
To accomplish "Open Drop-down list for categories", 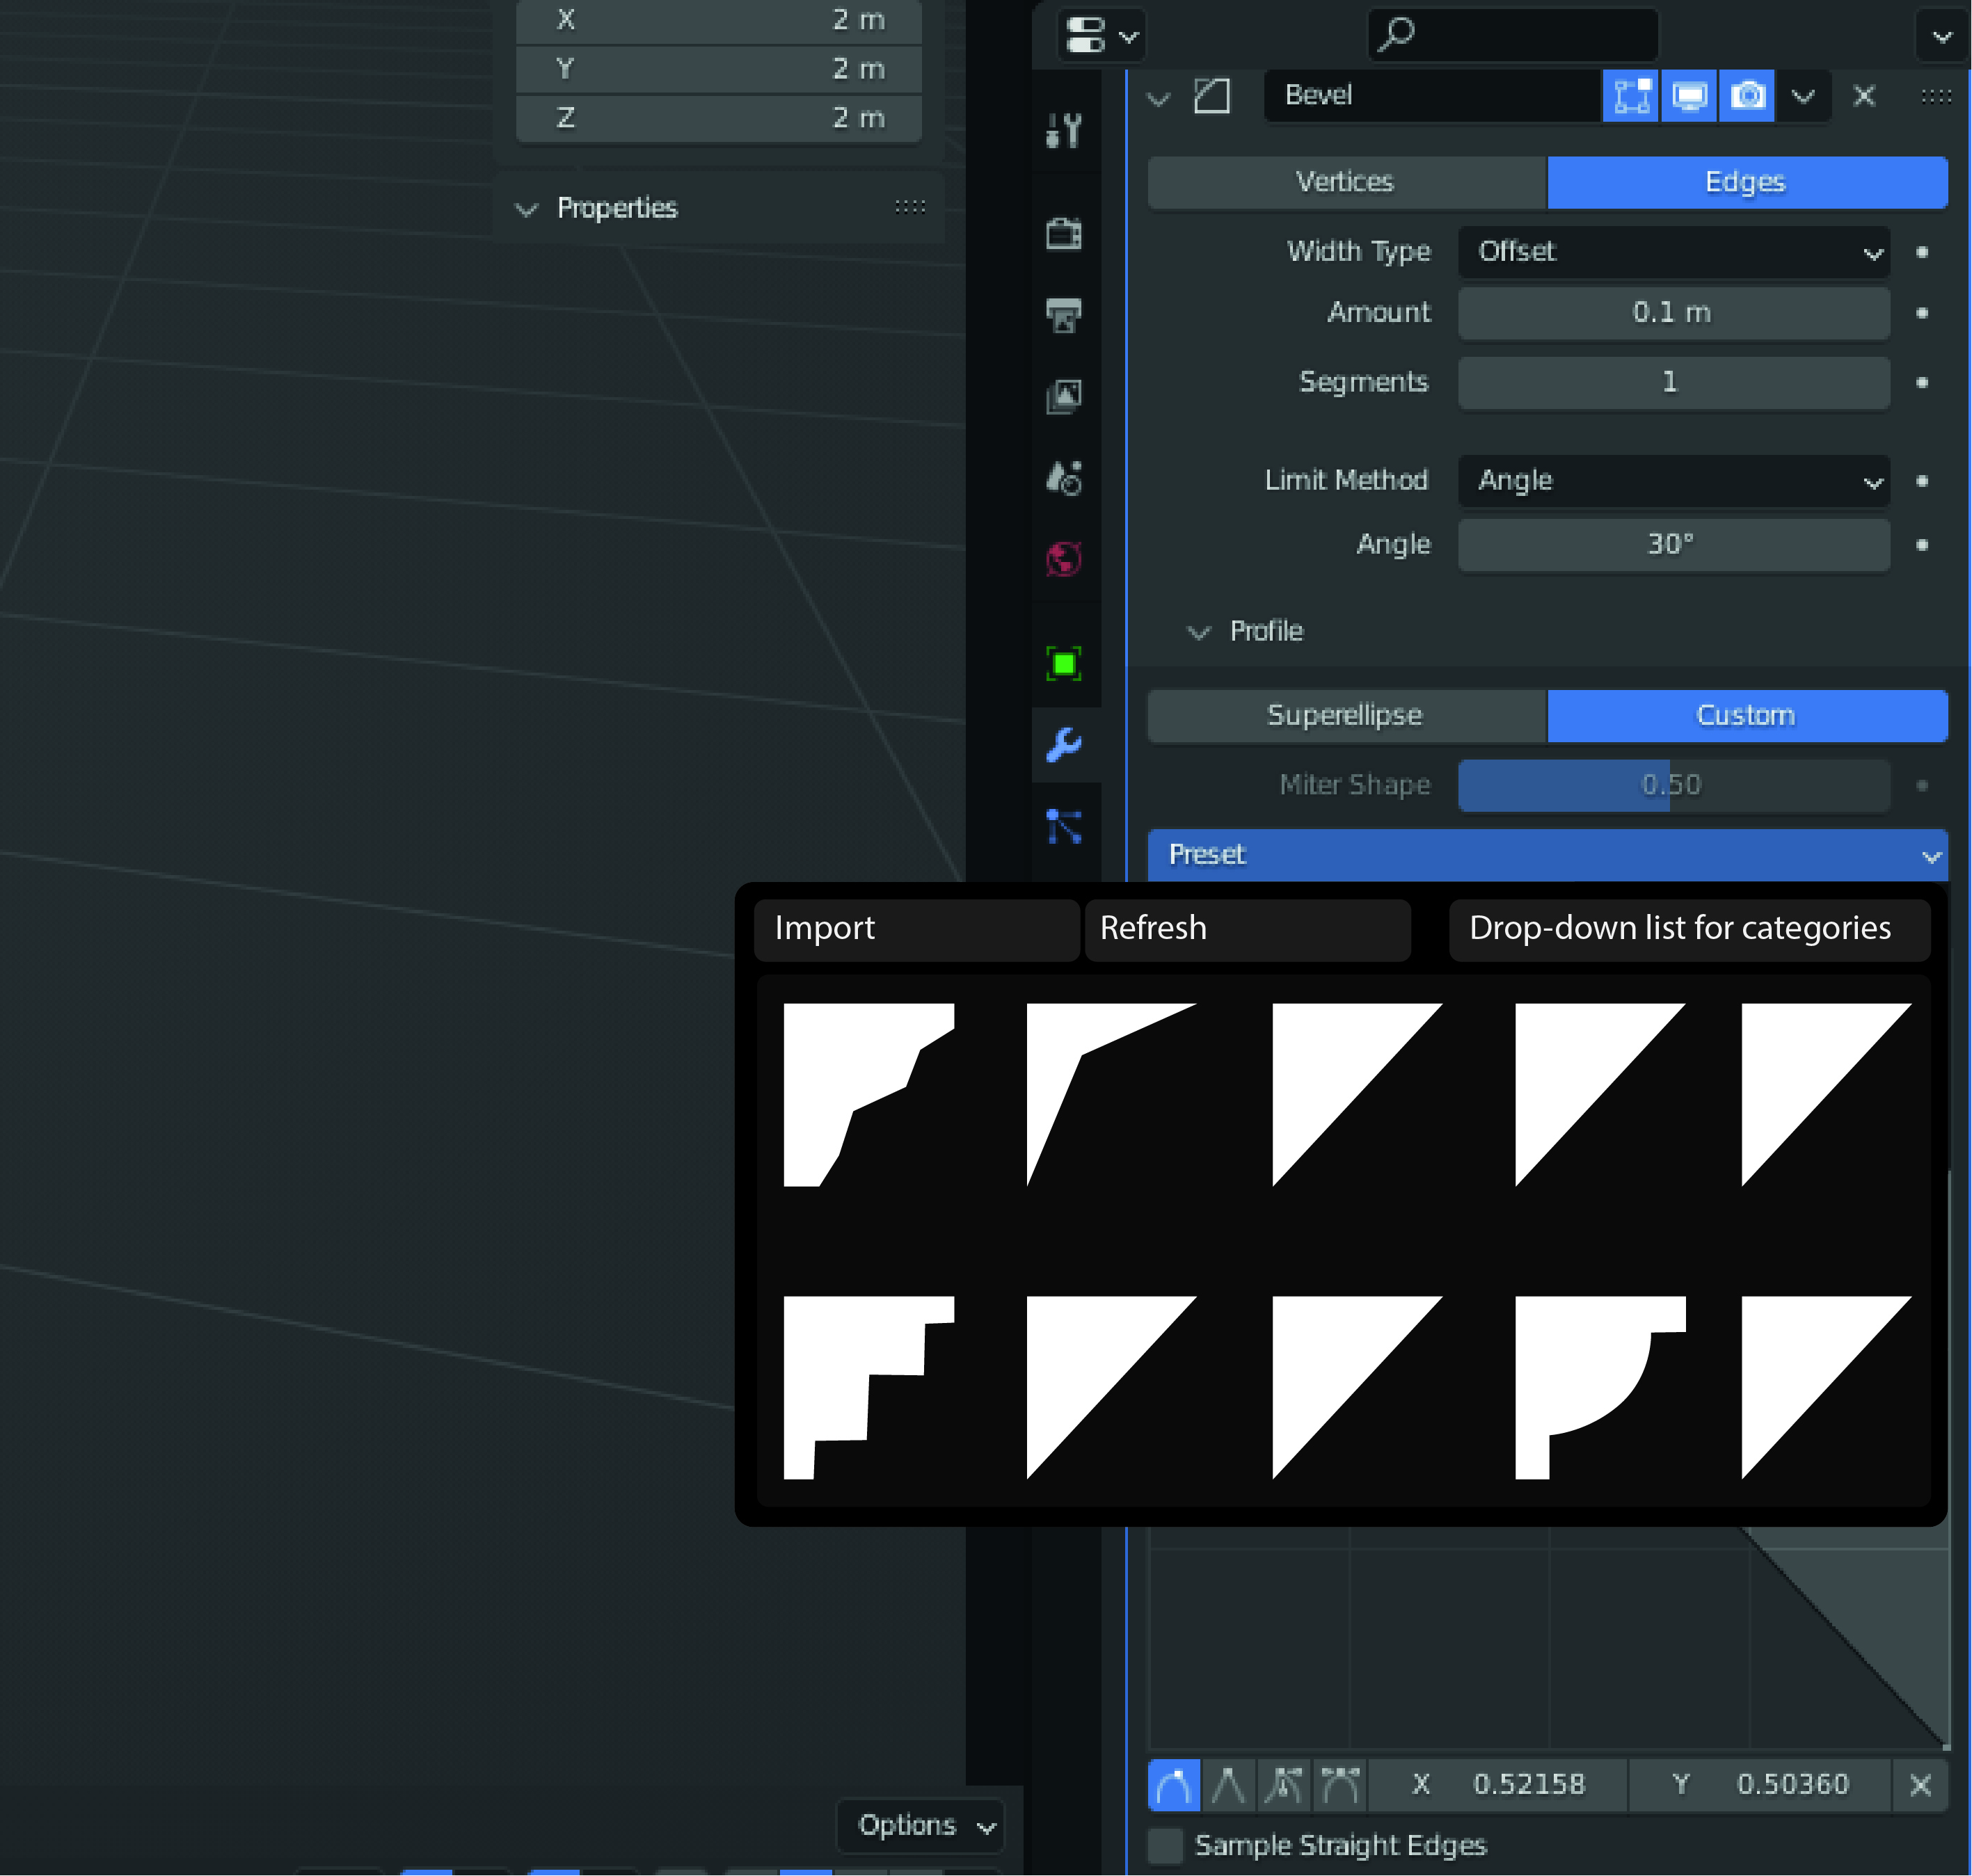I will point(1689,929).
